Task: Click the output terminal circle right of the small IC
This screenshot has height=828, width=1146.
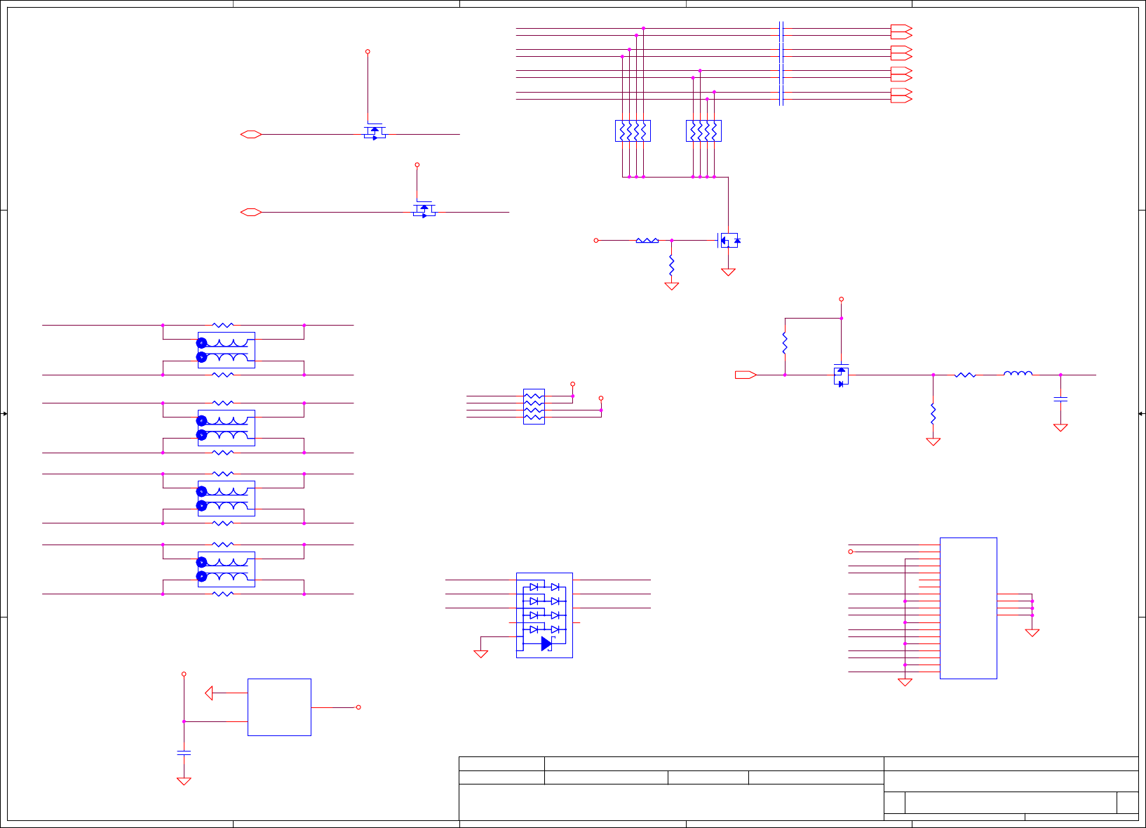Action: pyautogui.click(x=358, y=707)
